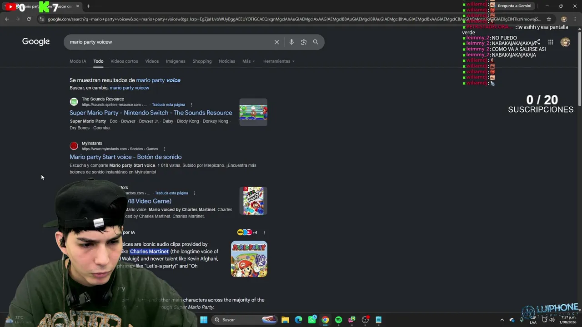The image size is (582, 327).
Task: Open the Chrome three-dot menu
Action: tap(575, 19)
